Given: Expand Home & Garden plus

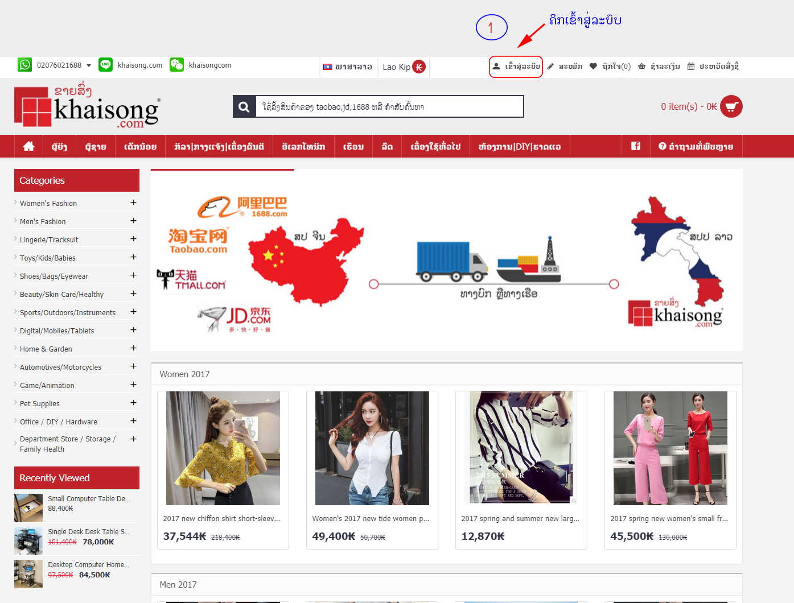Looking at the screenshot, I should 133,348.
